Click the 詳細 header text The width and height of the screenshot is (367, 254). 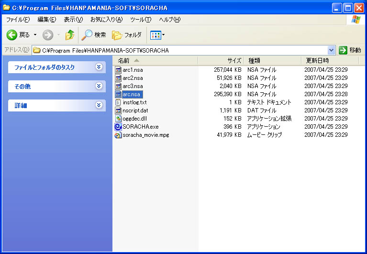coord(21,106)
